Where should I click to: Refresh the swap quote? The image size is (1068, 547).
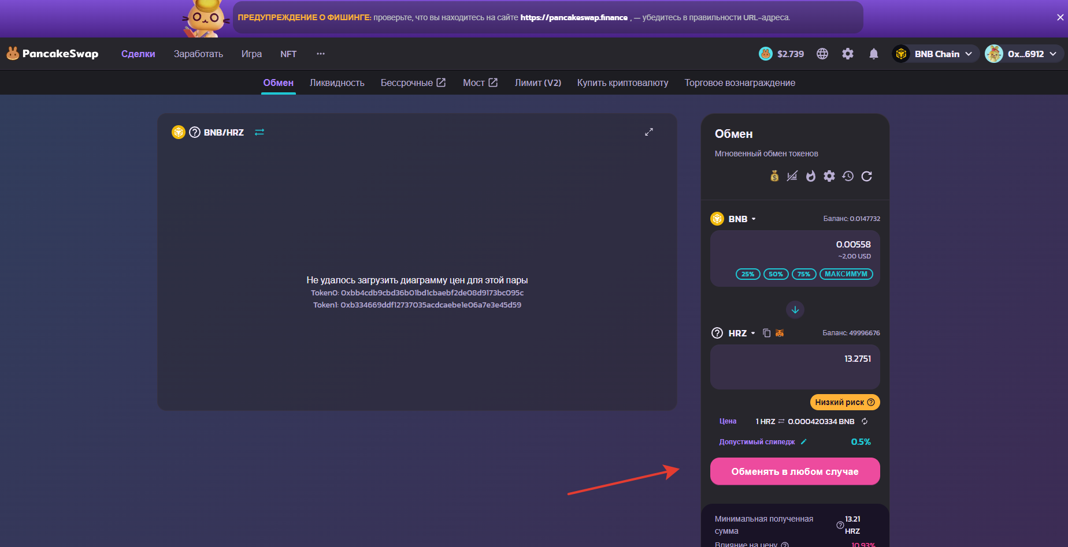click(x=866, y=176)
